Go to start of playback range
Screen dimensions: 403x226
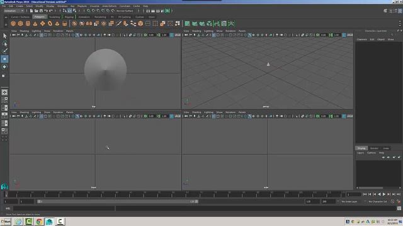coord(365,195)
